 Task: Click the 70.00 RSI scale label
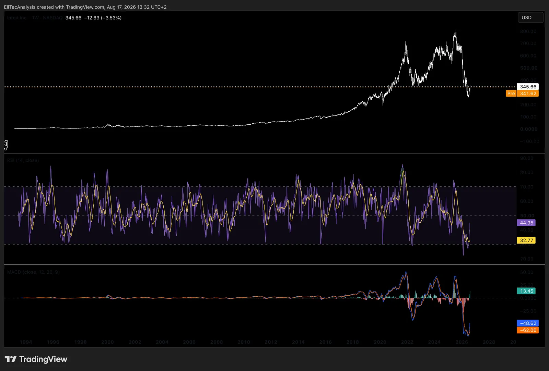click(527, 187)
